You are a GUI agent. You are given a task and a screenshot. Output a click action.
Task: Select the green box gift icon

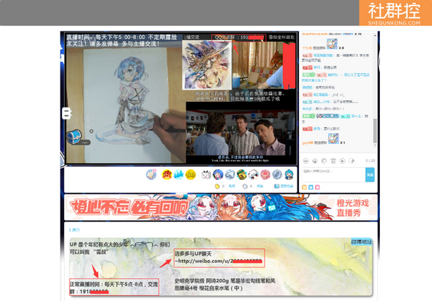pos(242,175)
